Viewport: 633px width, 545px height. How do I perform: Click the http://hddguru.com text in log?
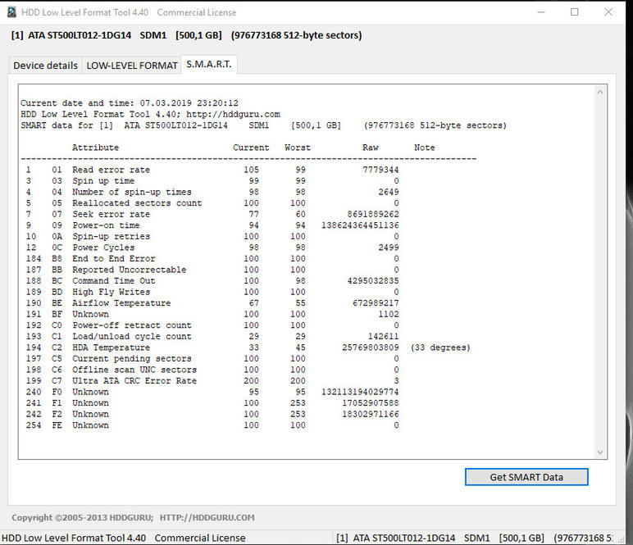[x=234, y=114]
